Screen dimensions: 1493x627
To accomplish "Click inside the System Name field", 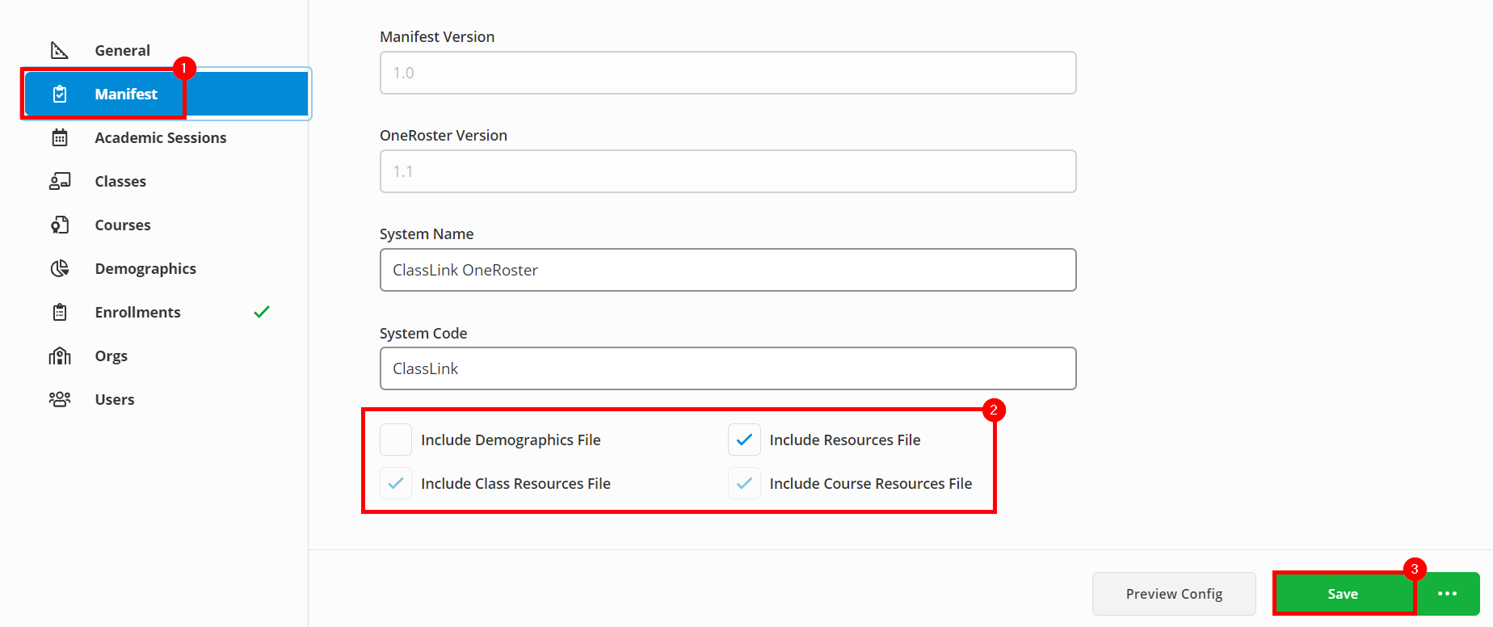I will click(x=727, y=270).
